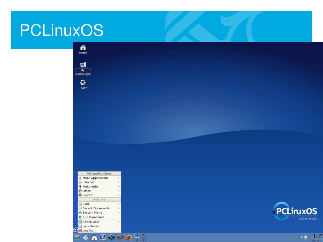The image size is (323, 242).
Task: Expand the arrow beside Find
Action: [x=119, y=204]
